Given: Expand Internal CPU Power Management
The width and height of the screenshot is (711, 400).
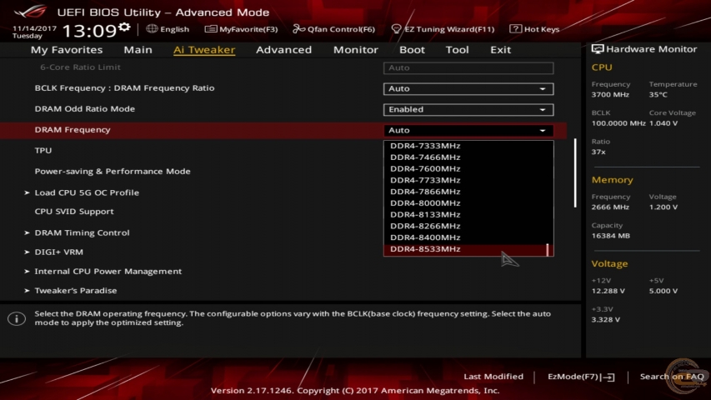Looking at the screenshot, I should click(108, 271).
